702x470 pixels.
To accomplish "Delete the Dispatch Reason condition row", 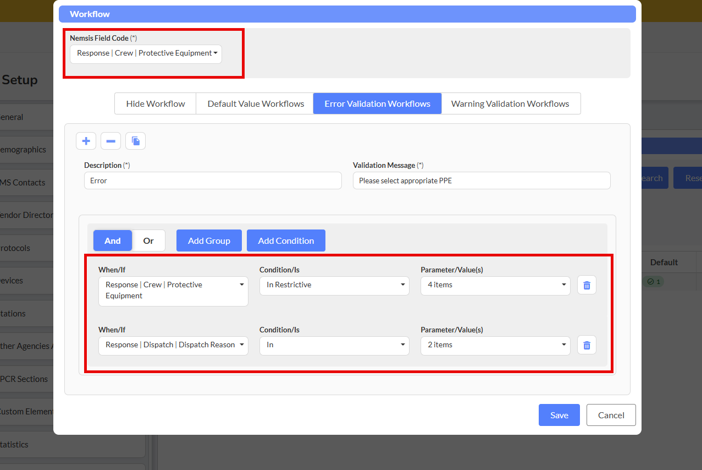I will 587,345.
